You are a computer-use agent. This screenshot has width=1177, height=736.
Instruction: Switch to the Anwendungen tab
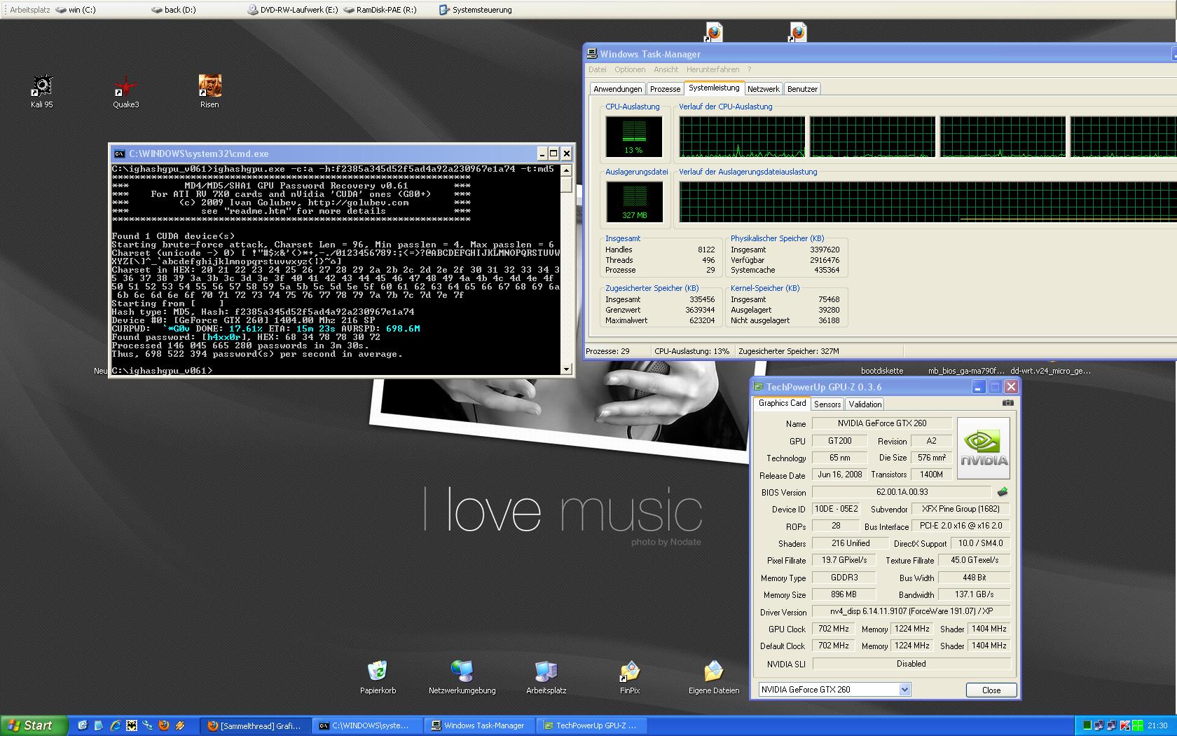[617, 89]
